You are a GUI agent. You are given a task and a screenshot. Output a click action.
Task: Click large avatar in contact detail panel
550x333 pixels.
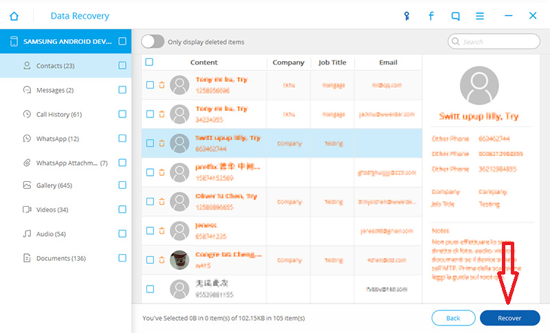[479, 85]
